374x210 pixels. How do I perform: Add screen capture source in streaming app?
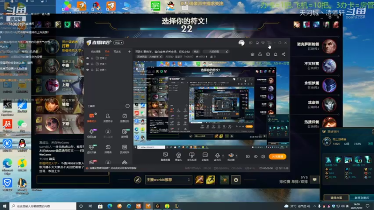tap(165, 157)
